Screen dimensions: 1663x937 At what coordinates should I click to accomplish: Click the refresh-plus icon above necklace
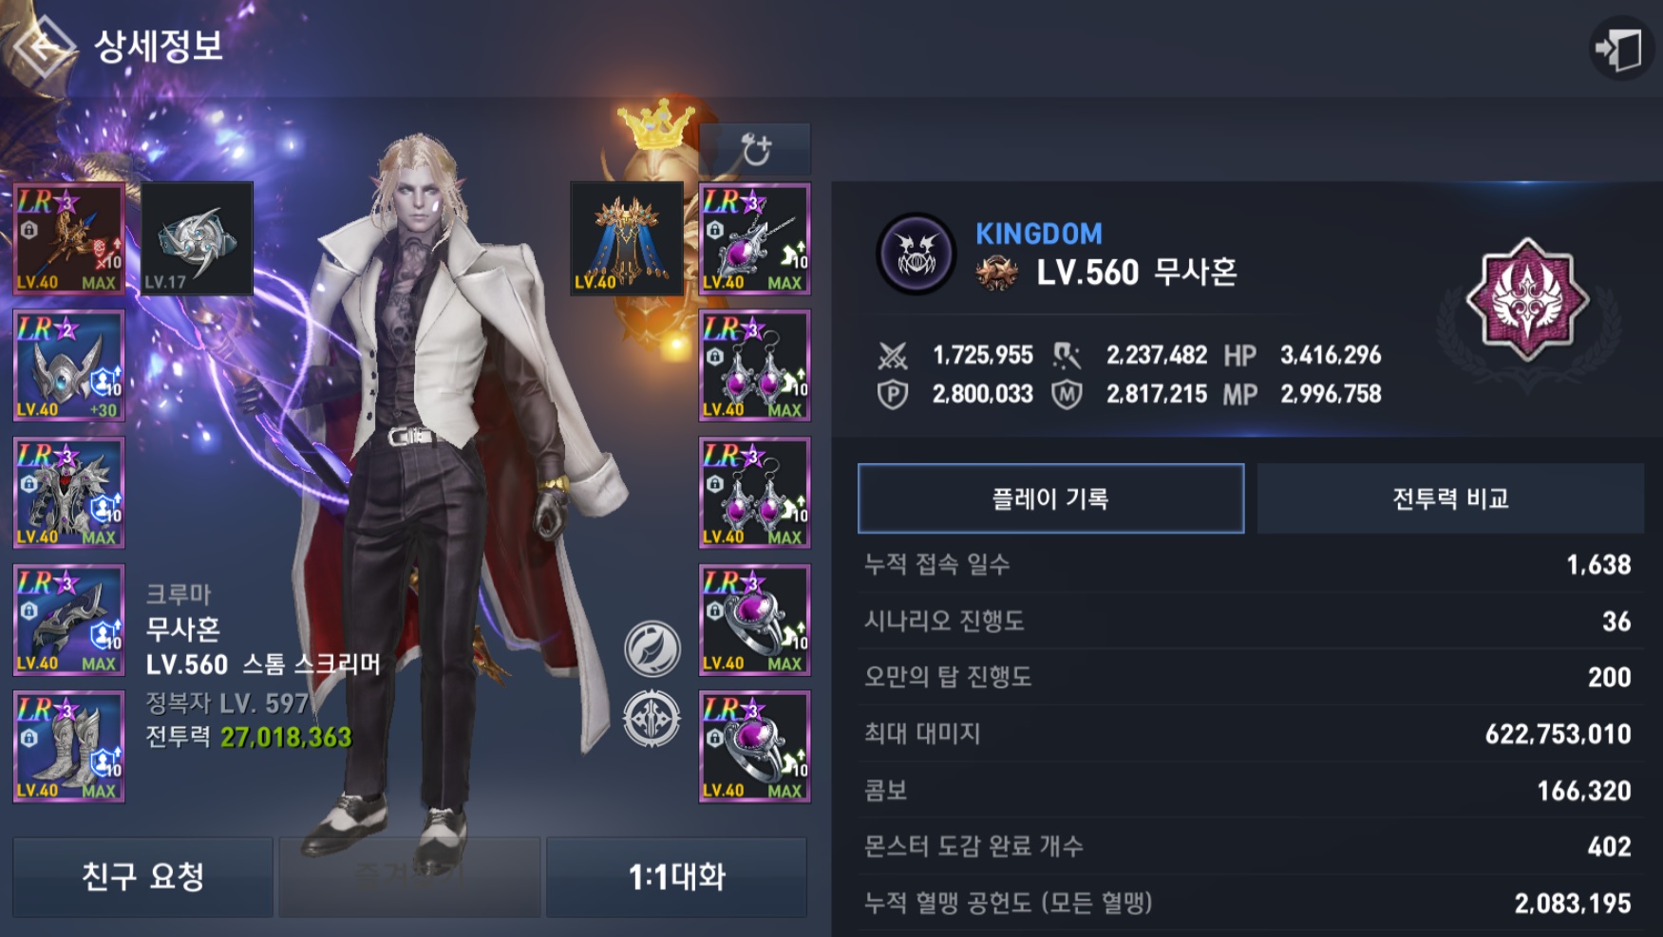click(755, 149)
